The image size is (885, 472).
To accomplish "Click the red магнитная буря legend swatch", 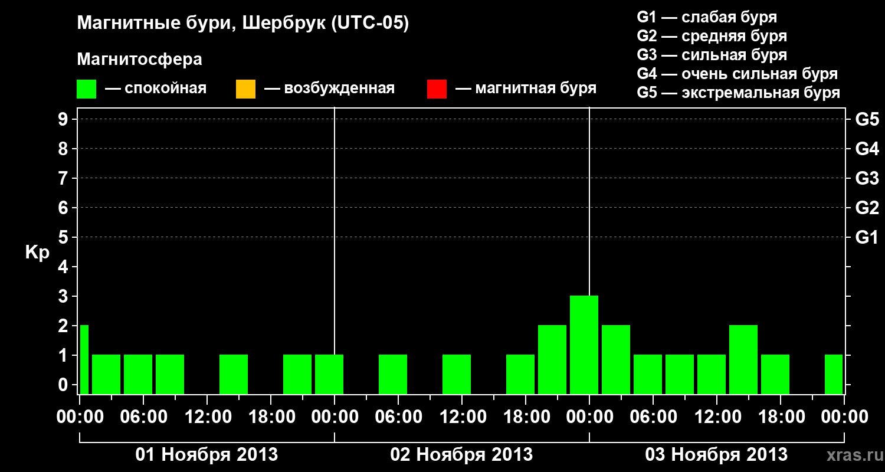I will [437, 89].
